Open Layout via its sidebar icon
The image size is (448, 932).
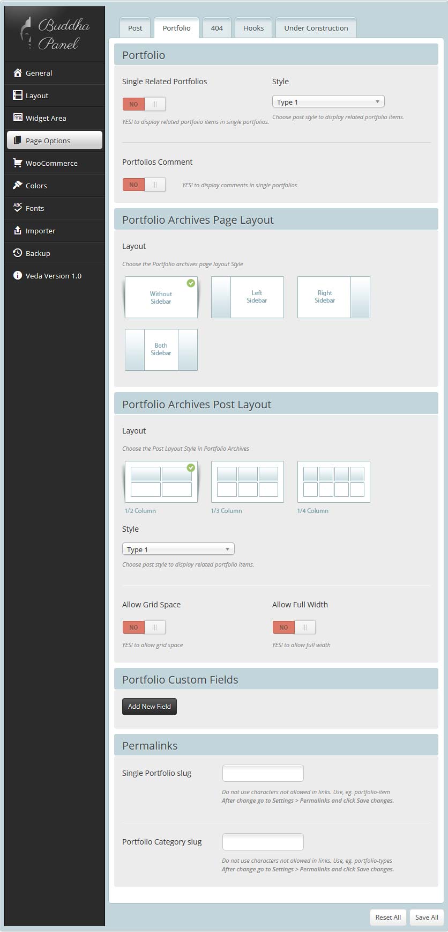tap(18, 96)
